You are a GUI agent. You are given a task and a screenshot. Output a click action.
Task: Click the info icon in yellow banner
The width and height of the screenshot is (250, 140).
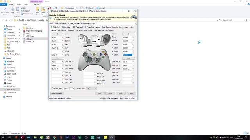point(51,18)
